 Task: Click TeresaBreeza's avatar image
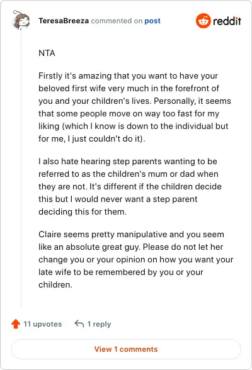click(x=21, y=20)
